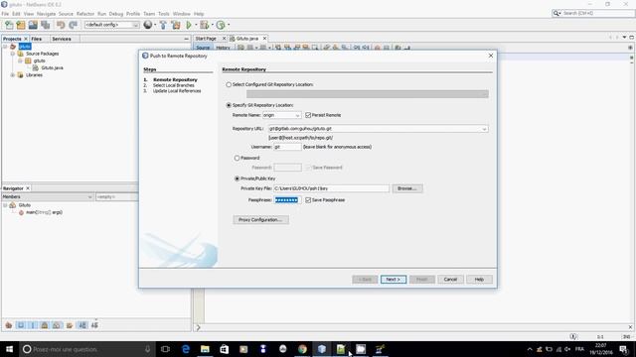Open the Team menu

click(x=149, y=14)
